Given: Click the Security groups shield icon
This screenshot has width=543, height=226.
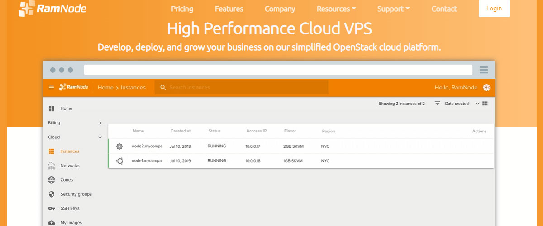Looking at the screenshot, I should (51, 194).
